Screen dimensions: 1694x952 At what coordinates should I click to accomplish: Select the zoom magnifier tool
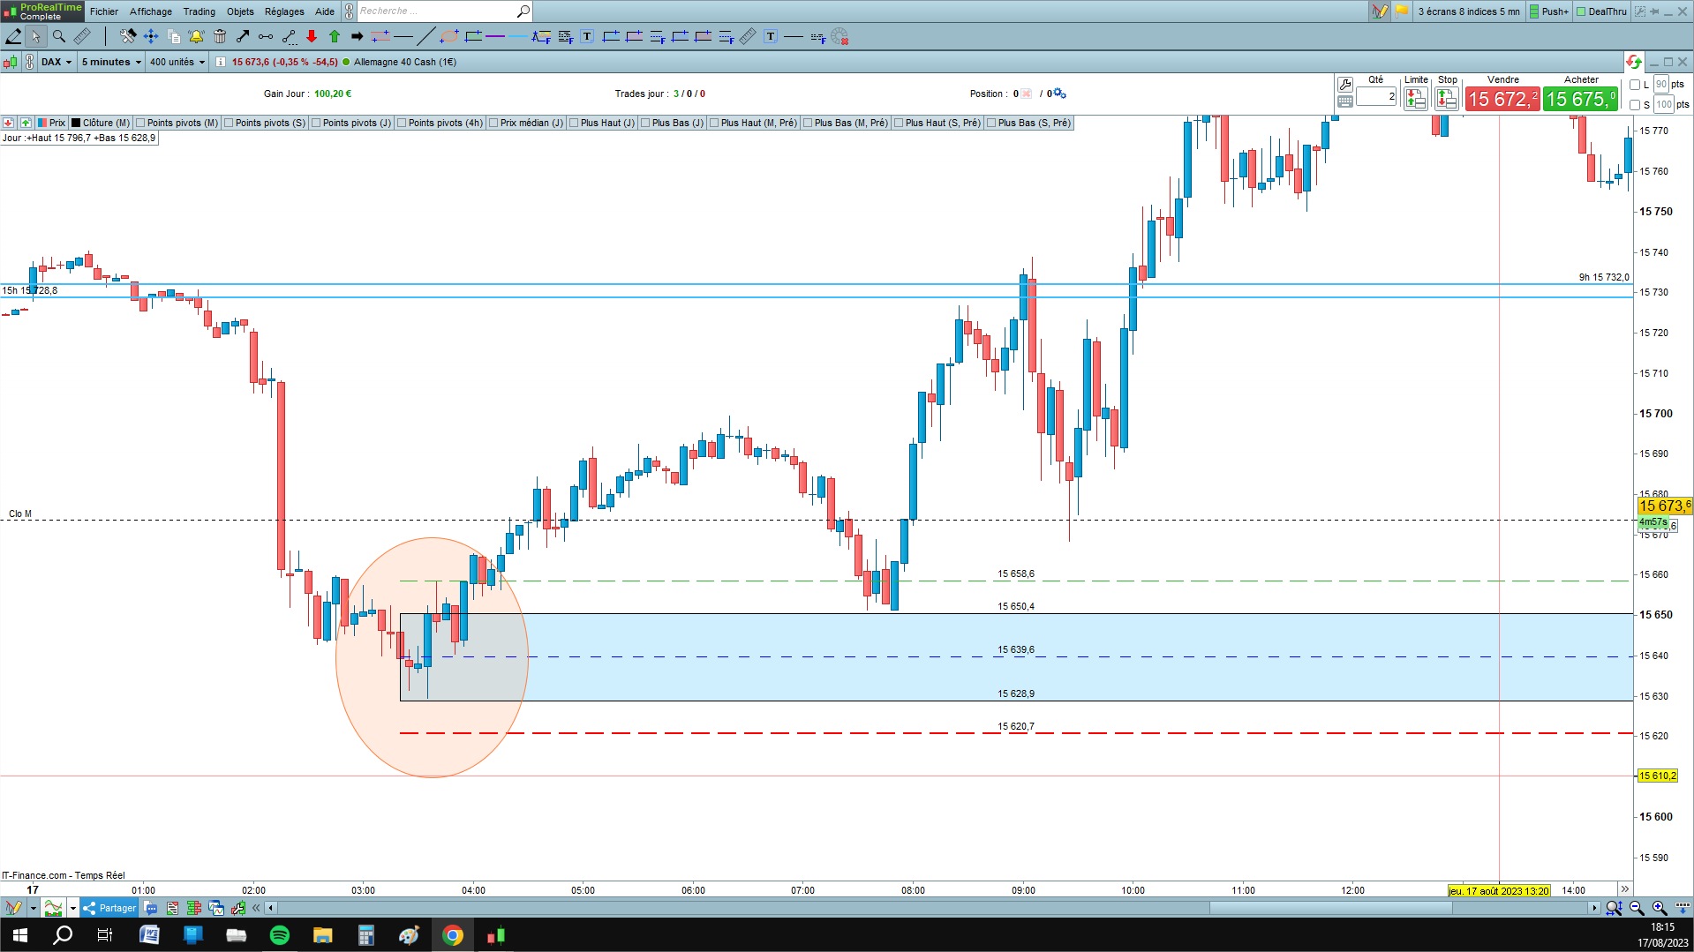[59, 36]
